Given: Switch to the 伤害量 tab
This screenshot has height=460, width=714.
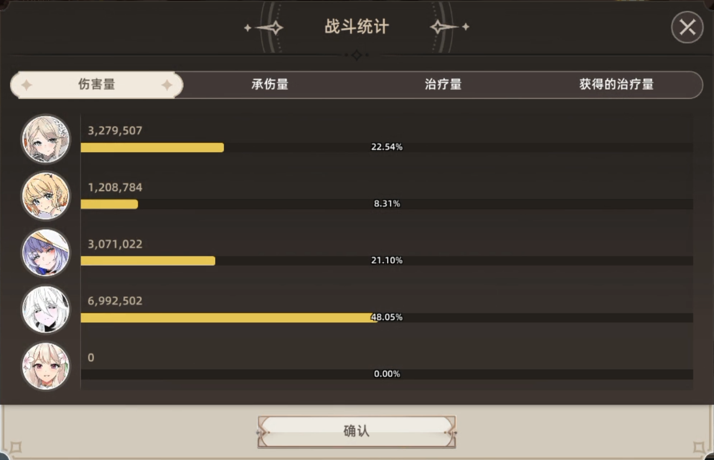Looking at the screenshot, I should click(97, 85).
